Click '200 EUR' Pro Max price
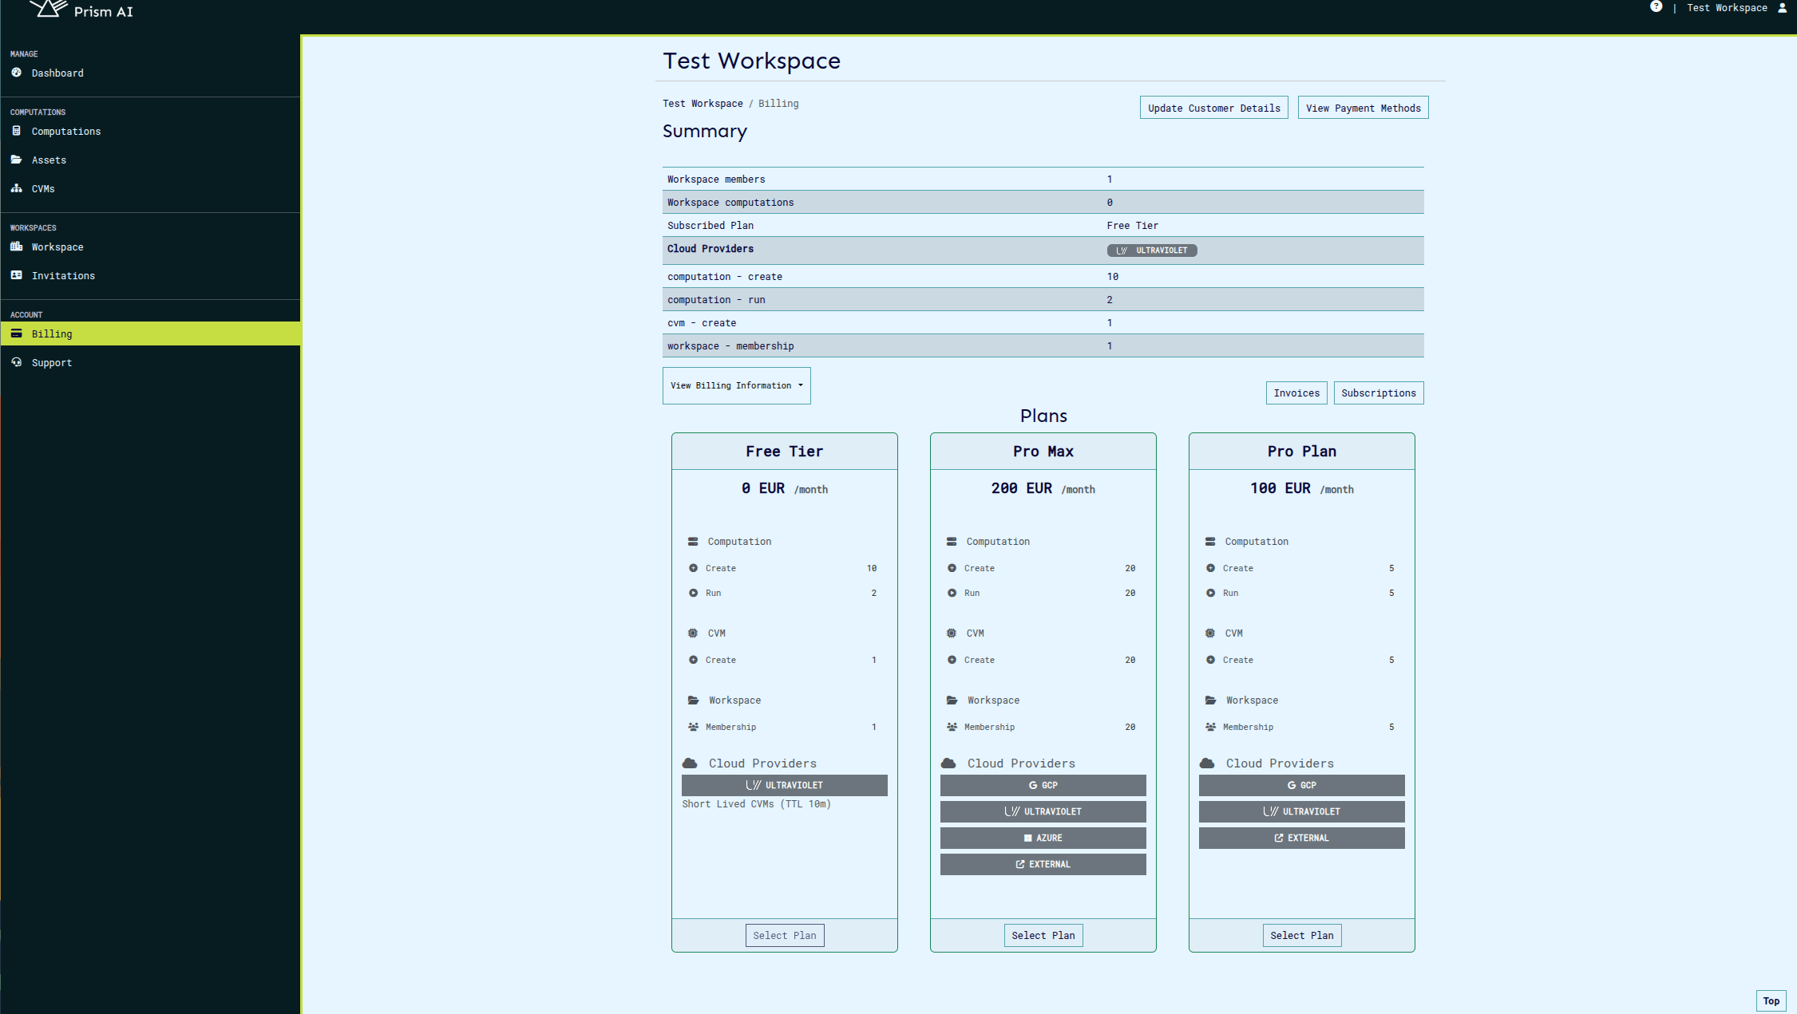 tap(1021, 488)
